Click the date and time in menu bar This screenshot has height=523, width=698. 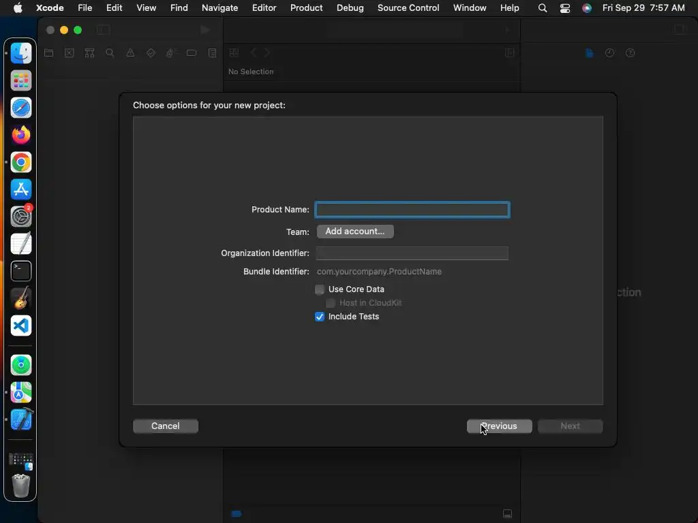pyautogui.click(x=643, y=8)
